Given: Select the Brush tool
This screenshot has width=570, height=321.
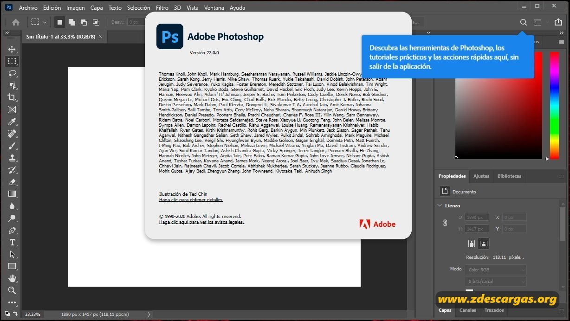Looking at the screenshot, I should click(x=12, y=146).
